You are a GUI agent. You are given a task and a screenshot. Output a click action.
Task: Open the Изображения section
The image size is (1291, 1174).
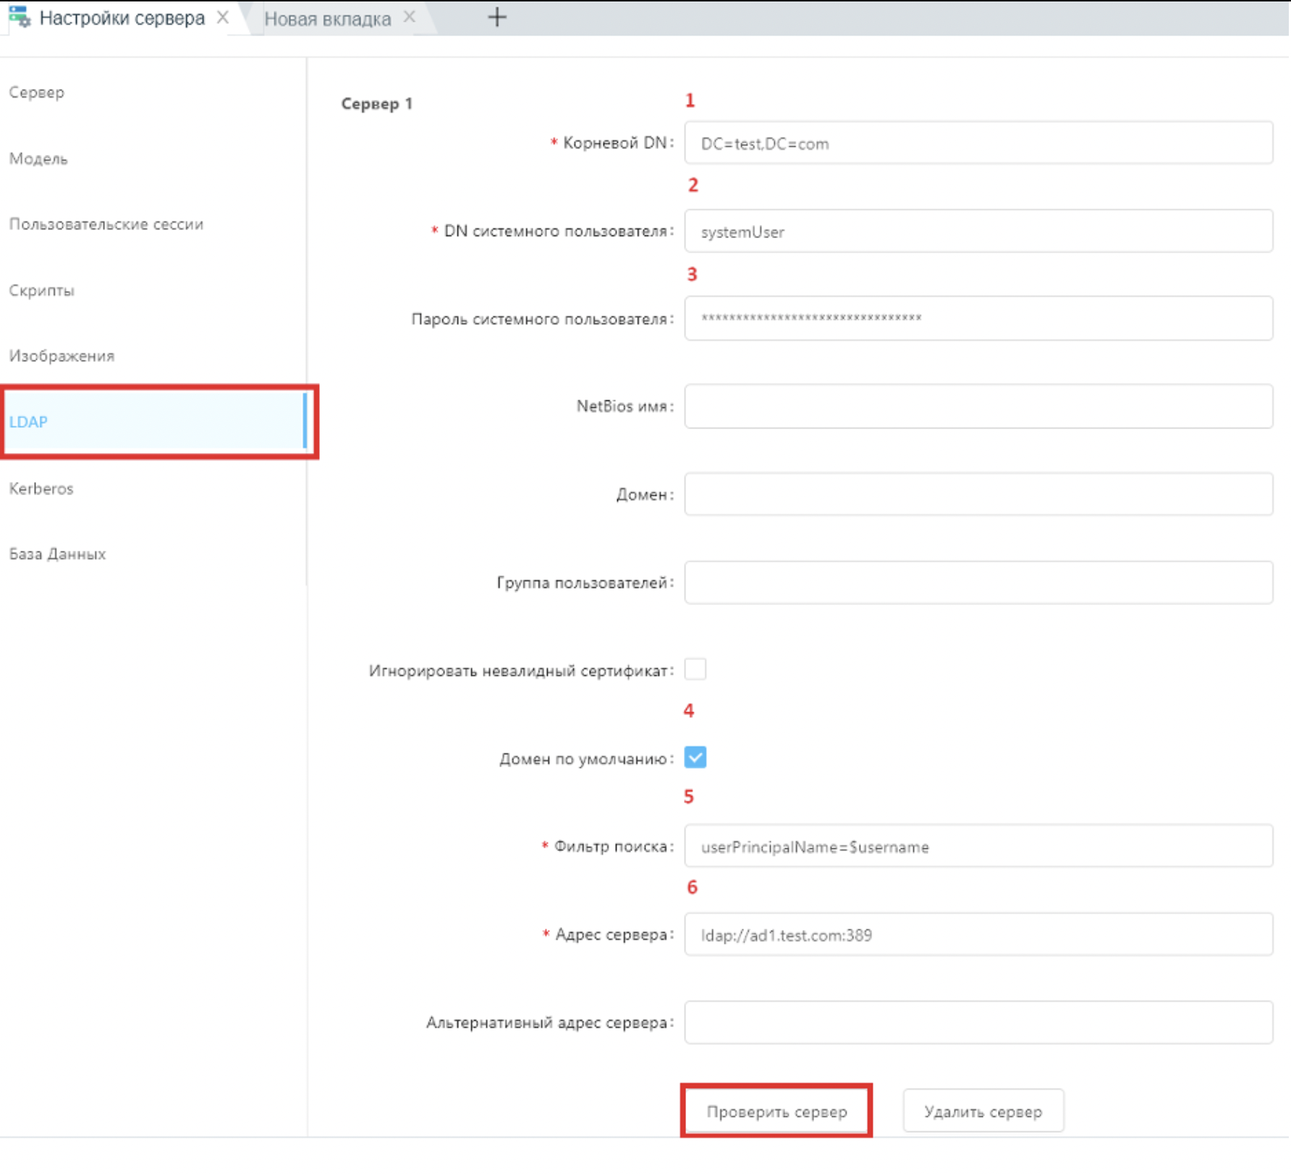pyautogui.click(x=62, y=356)
